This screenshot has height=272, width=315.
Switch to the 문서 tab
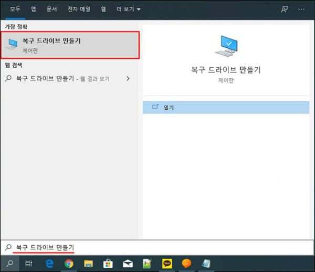coord(51,9)
